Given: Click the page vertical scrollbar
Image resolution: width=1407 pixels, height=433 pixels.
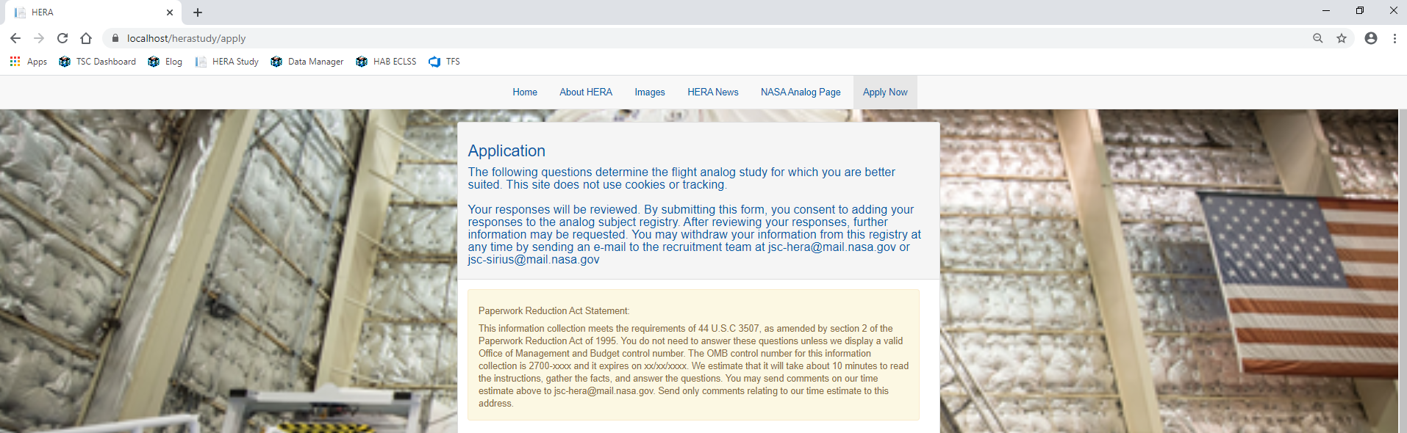Looking at the screenshot, I should (1403, 272).
